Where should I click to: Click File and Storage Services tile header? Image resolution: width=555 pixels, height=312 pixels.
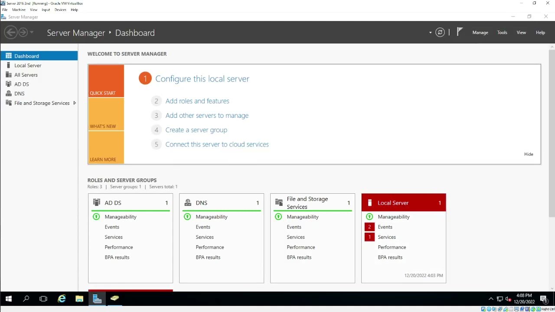click(x=313, y=203)
